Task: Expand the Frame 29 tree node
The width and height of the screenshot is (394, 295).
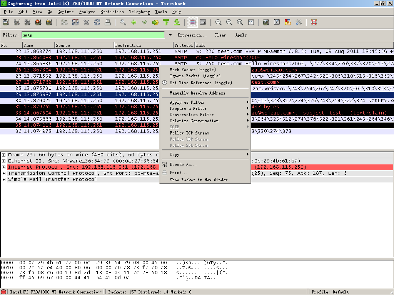Action: (3, 155)
